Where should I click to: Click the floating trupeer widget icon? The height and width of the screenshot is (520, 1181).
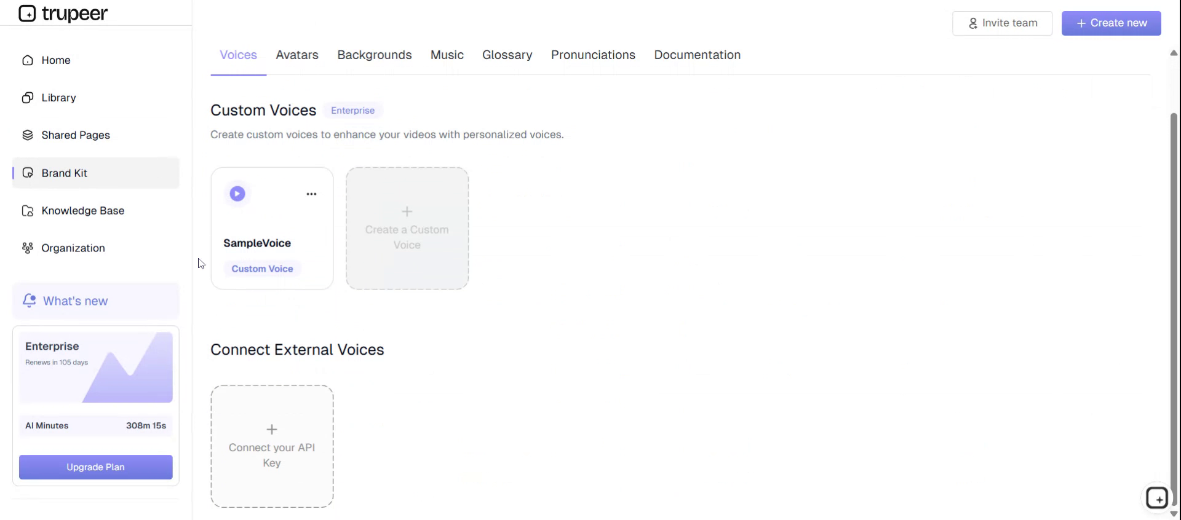tap(1157, 498)
